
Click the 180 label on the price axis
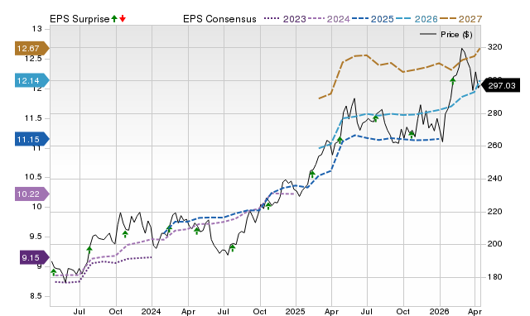coord(495,277)
